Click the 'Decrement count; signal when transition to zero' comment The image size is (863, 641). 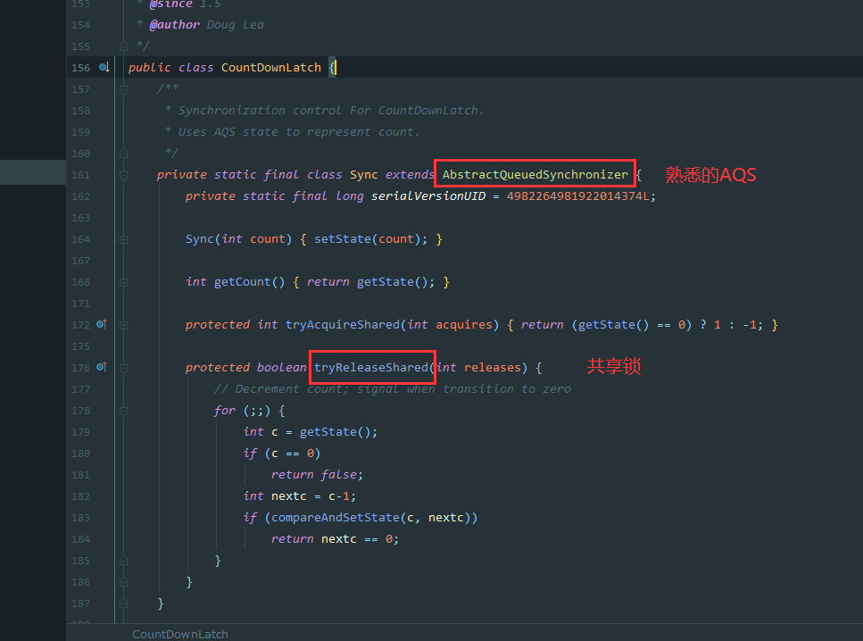point(402,388)
